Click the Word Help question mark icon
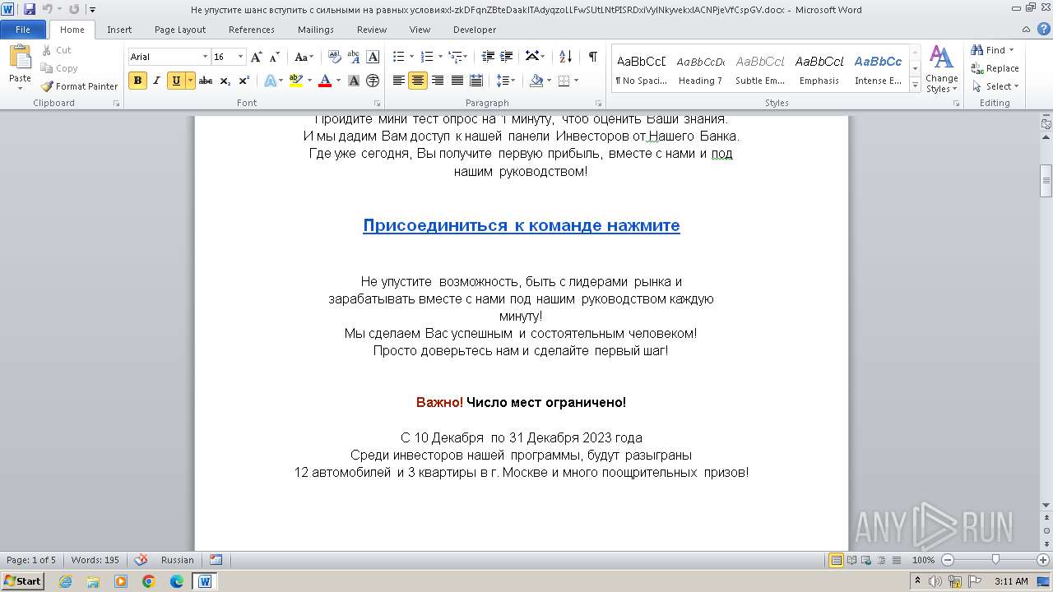 (x=1044, y=30)
